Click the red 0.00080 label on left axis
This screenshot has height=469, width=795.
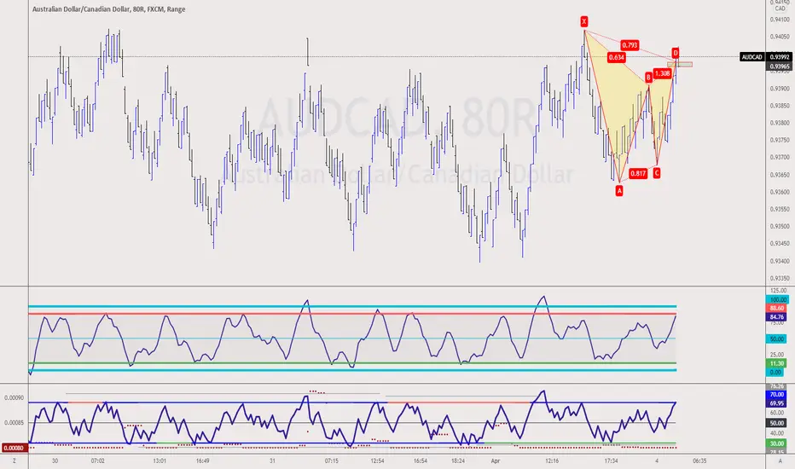coord(14,448)
